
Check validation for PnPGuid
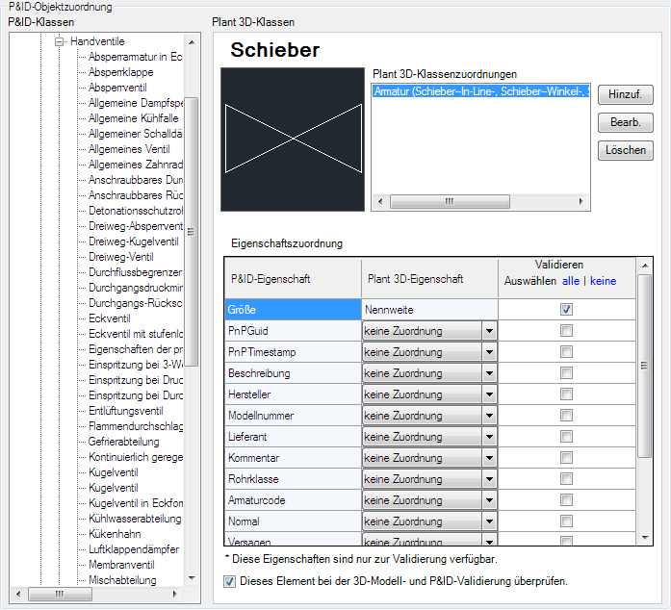pyautogui.click(x=566, y=331)
